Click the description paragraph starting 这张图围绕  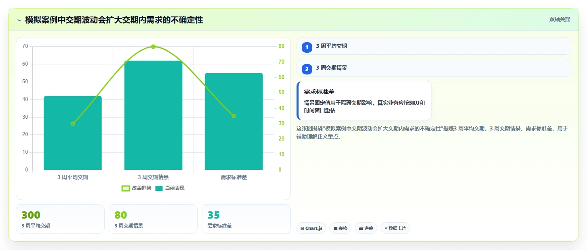432,132
